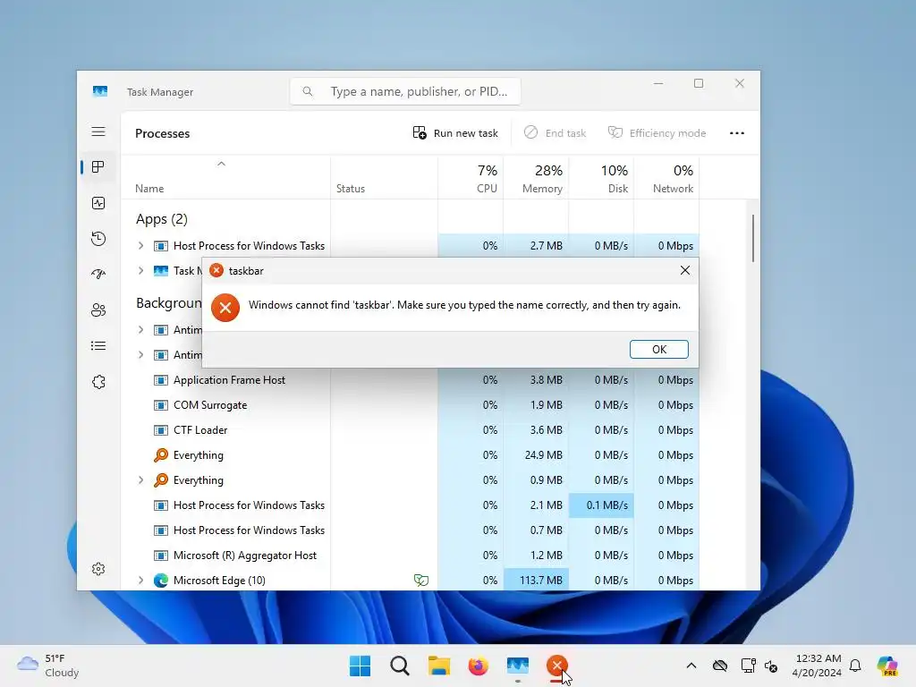Open notifications bell icon
The image size is (916, 687).
(x=855, y=666)
